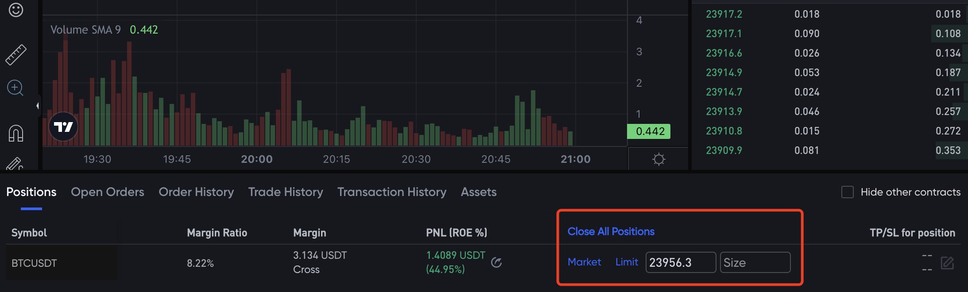Activate the zoom in tool

pyautogui.click(x=15, y=88)
